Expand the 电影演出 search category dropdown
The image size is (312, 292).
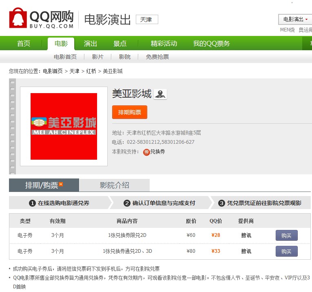tap(295, 19)
